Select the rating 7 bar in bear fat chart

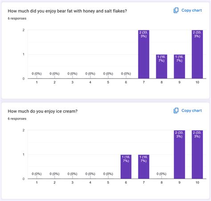[144, 54]
